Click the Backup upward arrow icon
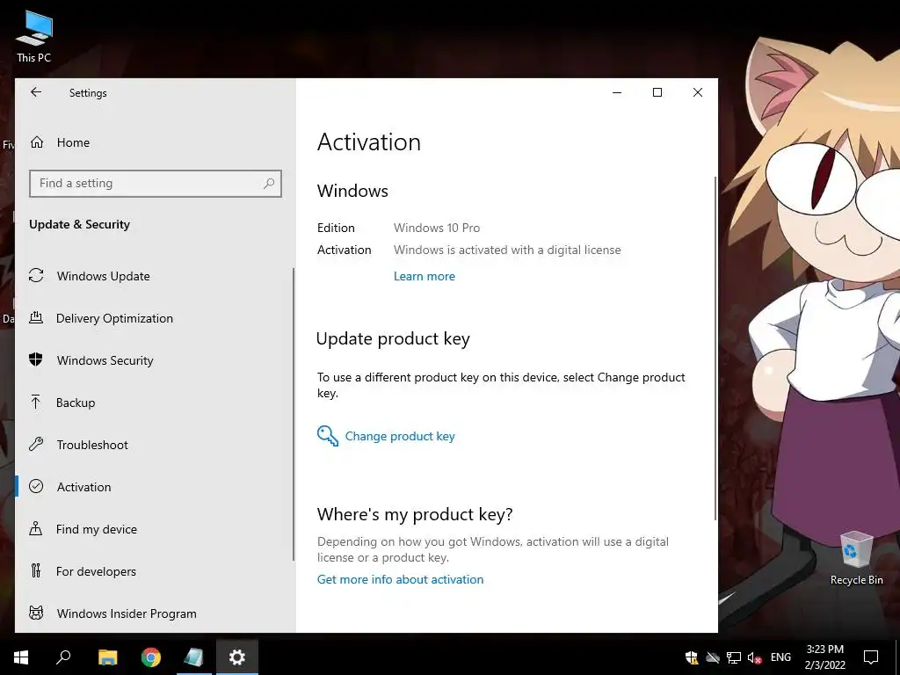This screenshot has height=675, width=900. pos(35,402)
